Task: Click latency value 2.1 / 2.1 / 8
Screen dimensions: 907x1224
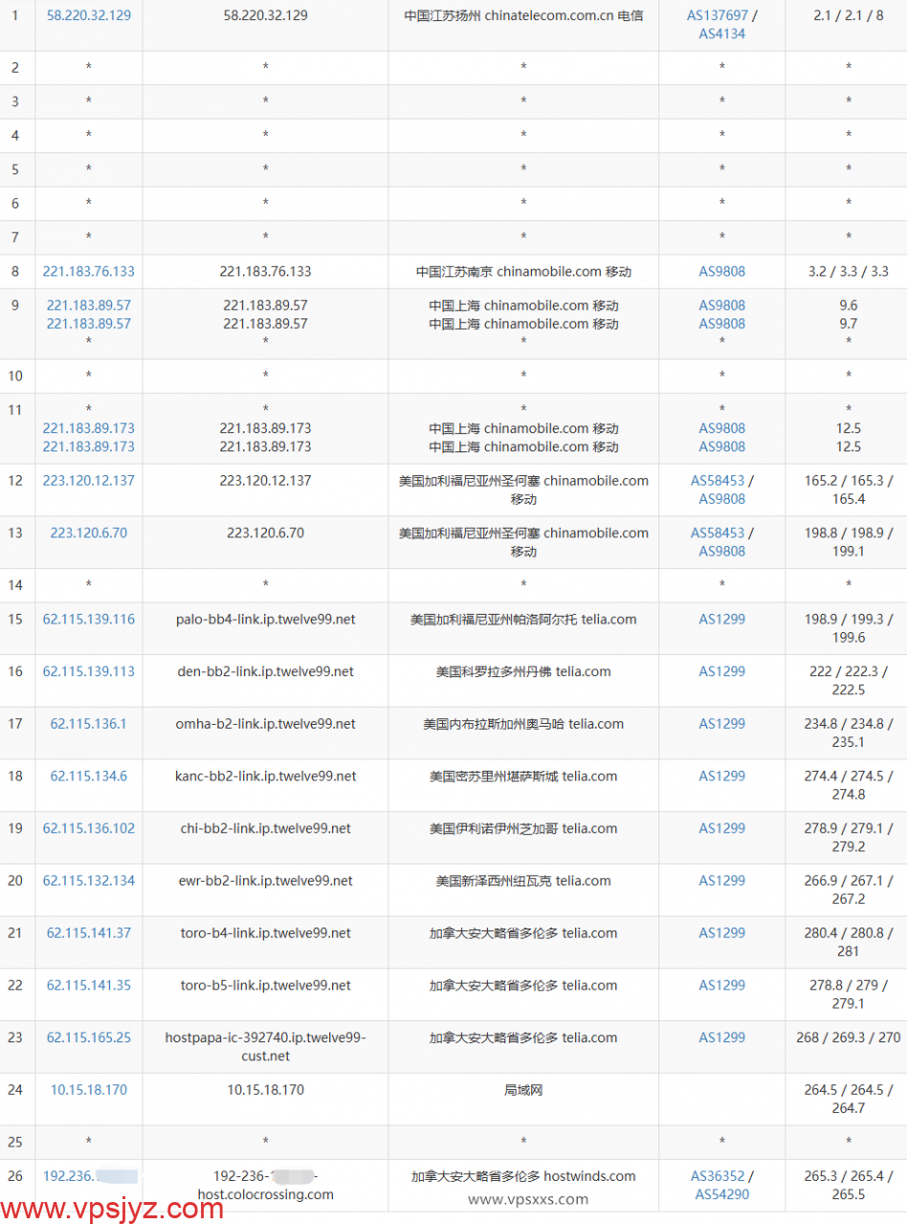Action: (x=849, y=16)
